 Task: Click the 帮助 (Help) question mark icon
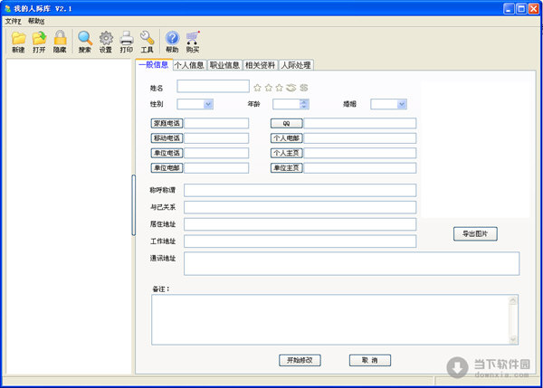(x=172, y=42)
